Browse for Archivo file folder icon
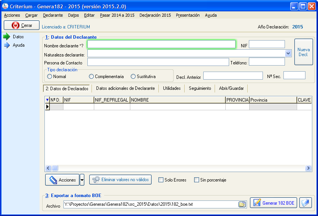 pos(242,204)
